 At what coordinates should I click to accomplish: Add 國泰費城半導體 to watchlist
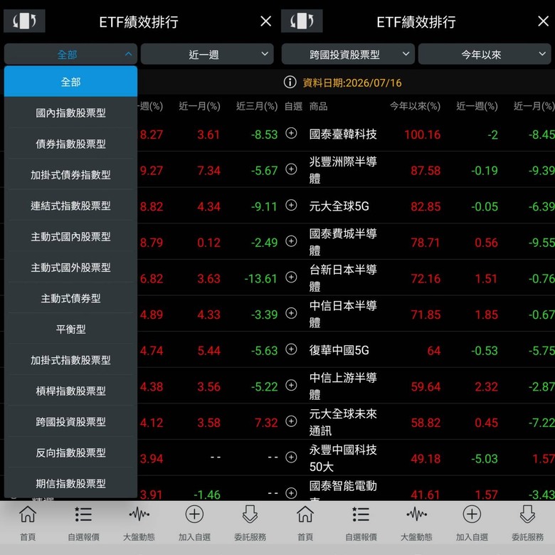(291, 241)
